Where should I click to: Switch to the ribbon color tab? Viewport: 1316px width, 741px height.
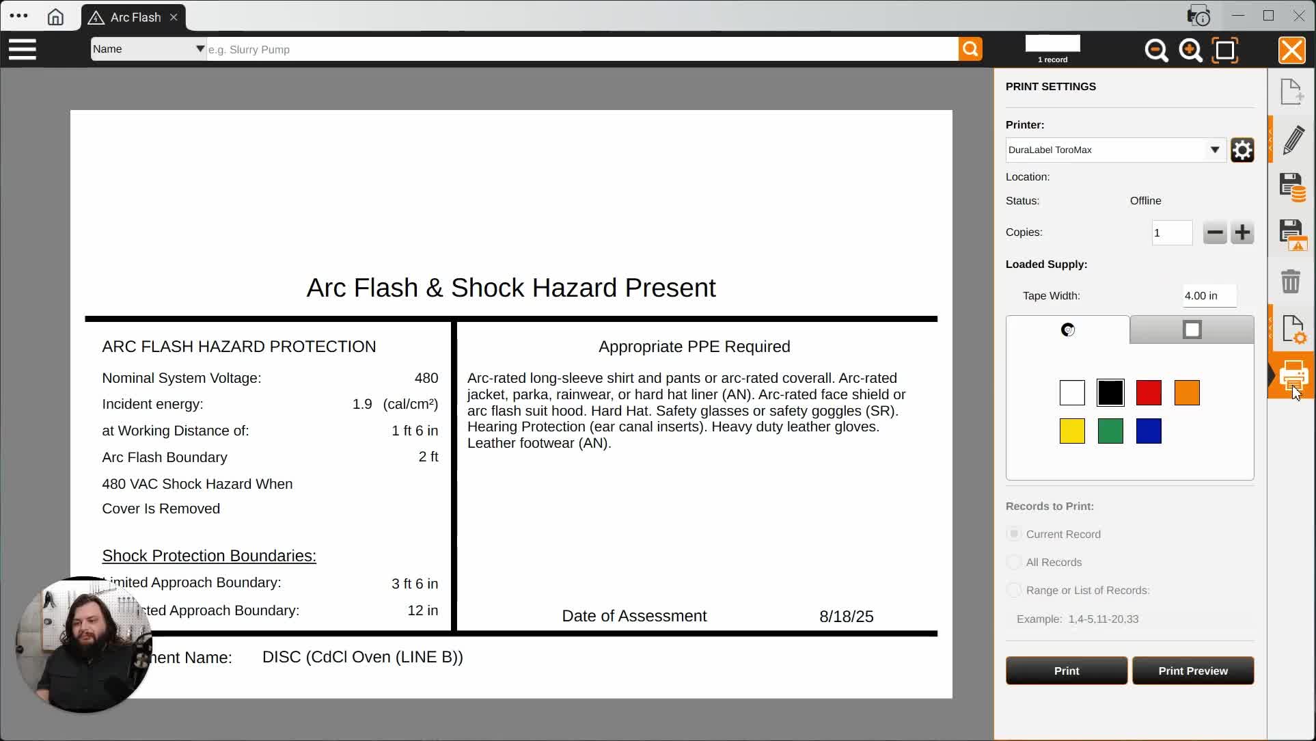click(1068, 329)
